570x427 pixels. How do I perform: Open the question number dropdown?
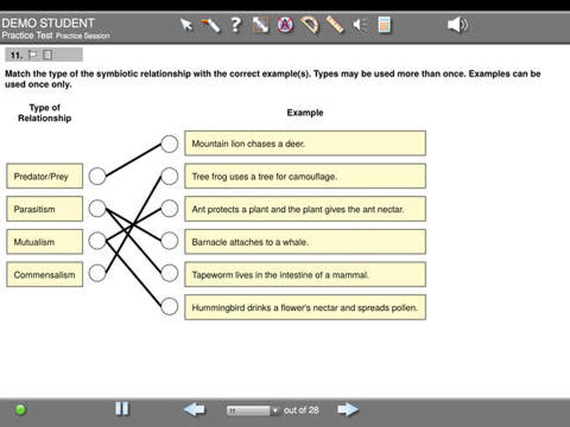click(x=252, y=410)
